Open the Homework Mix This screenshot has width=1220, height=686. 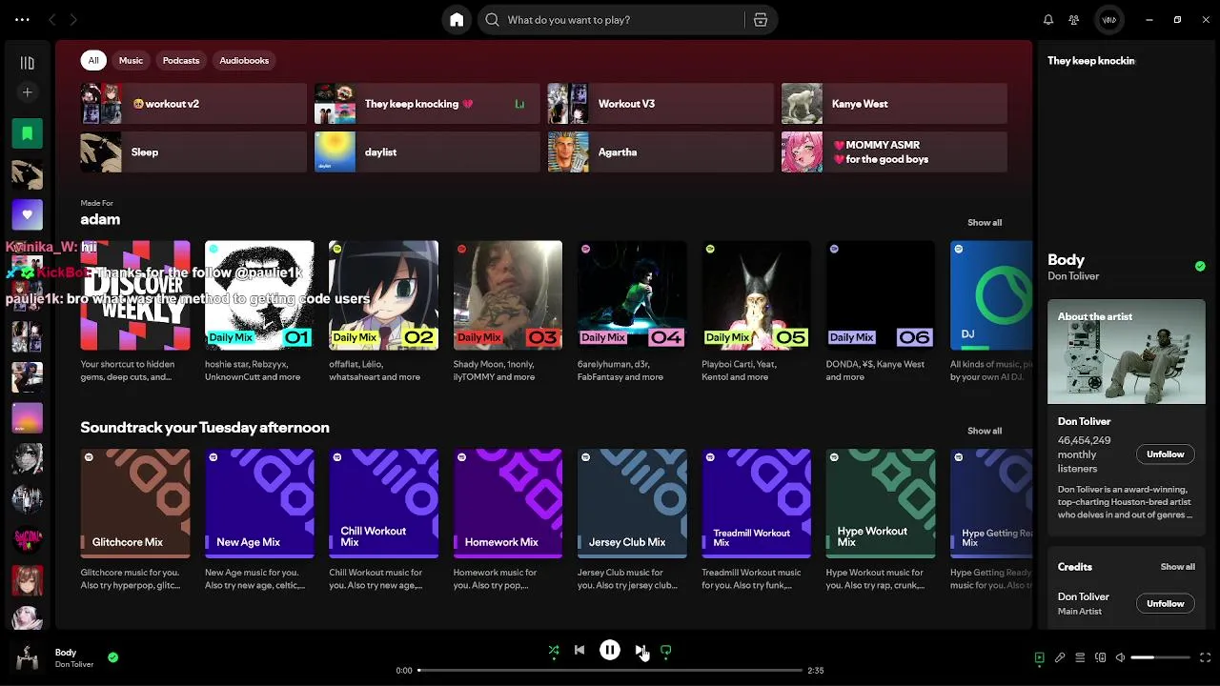tap(508, 504)
